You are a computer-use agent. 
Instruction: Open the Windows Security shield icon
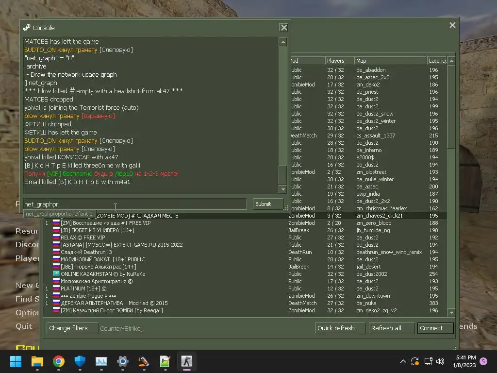pyautogui.click(x=80, y=361)
